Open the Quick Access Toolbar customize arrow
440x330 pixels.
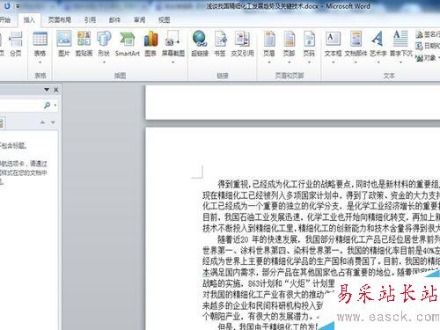(x=18, y=6)
